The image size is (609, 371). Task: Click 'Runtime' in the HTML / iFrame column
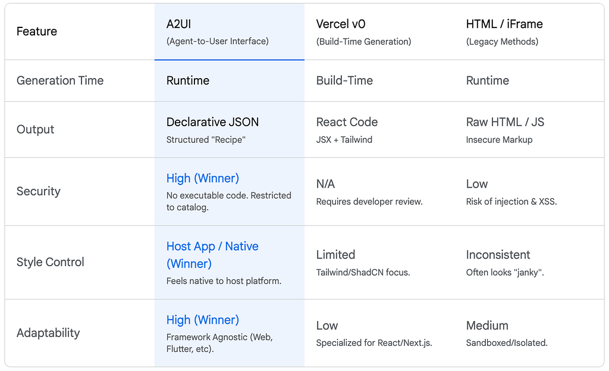488,80
